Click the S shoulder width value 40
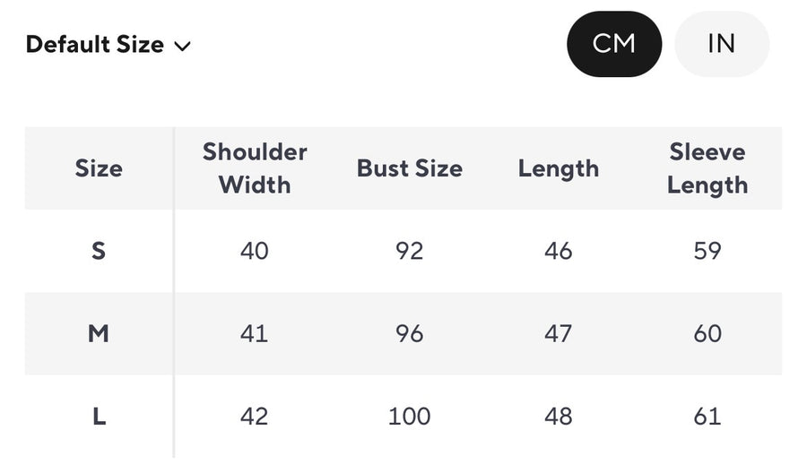This screenshot has width=807, height=464. [x=255, y=251]
